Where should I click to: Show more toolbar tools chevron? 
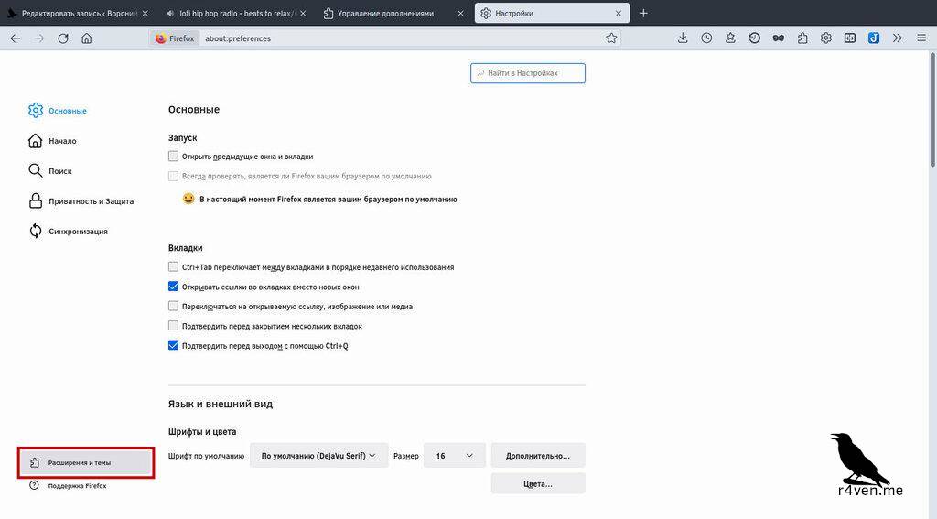[897, 38]
